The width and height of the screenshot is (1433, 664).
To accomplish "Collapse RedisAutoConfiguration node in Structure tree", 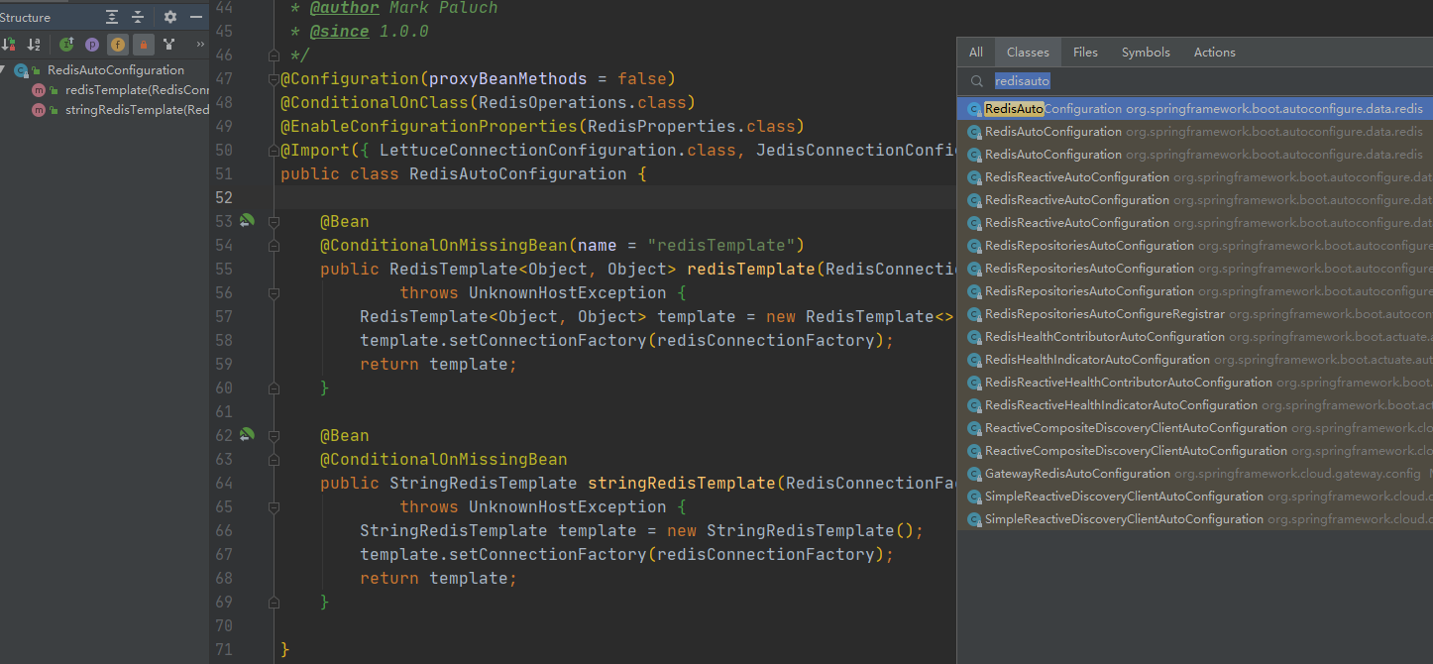I will pos(4,70).
